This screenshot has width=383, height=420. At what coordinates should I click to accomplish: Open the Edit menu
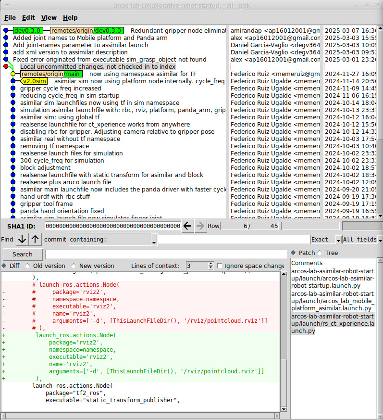(x=28, y=17)
